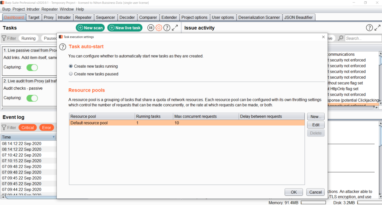The image size is (382, 205).
Task: Open the Intruder menu
Action: click(33, 9)
